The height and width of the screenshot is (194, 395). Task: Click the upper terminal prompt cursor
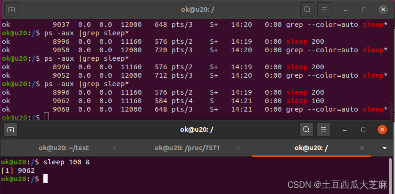46,117
